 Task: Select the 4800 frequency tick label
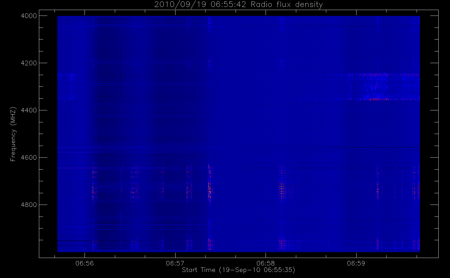click(29, 205)
